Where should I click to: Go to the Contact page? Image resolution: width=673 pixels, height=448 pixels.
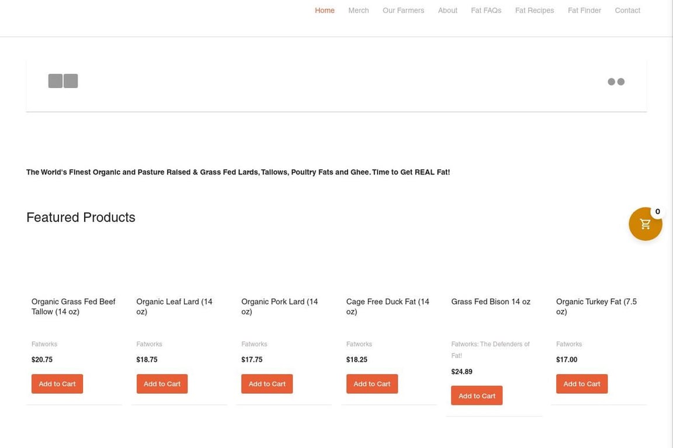627,10
